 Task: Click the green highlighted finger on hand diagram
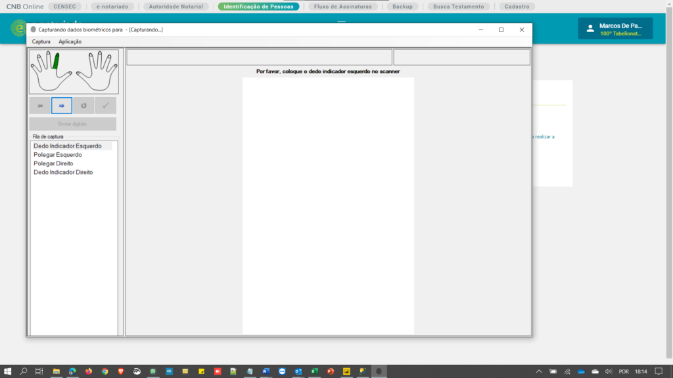(57, 62)
